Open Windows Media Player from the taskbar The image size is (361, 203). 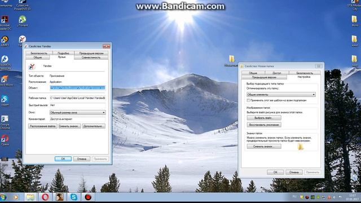coord(16,197)
